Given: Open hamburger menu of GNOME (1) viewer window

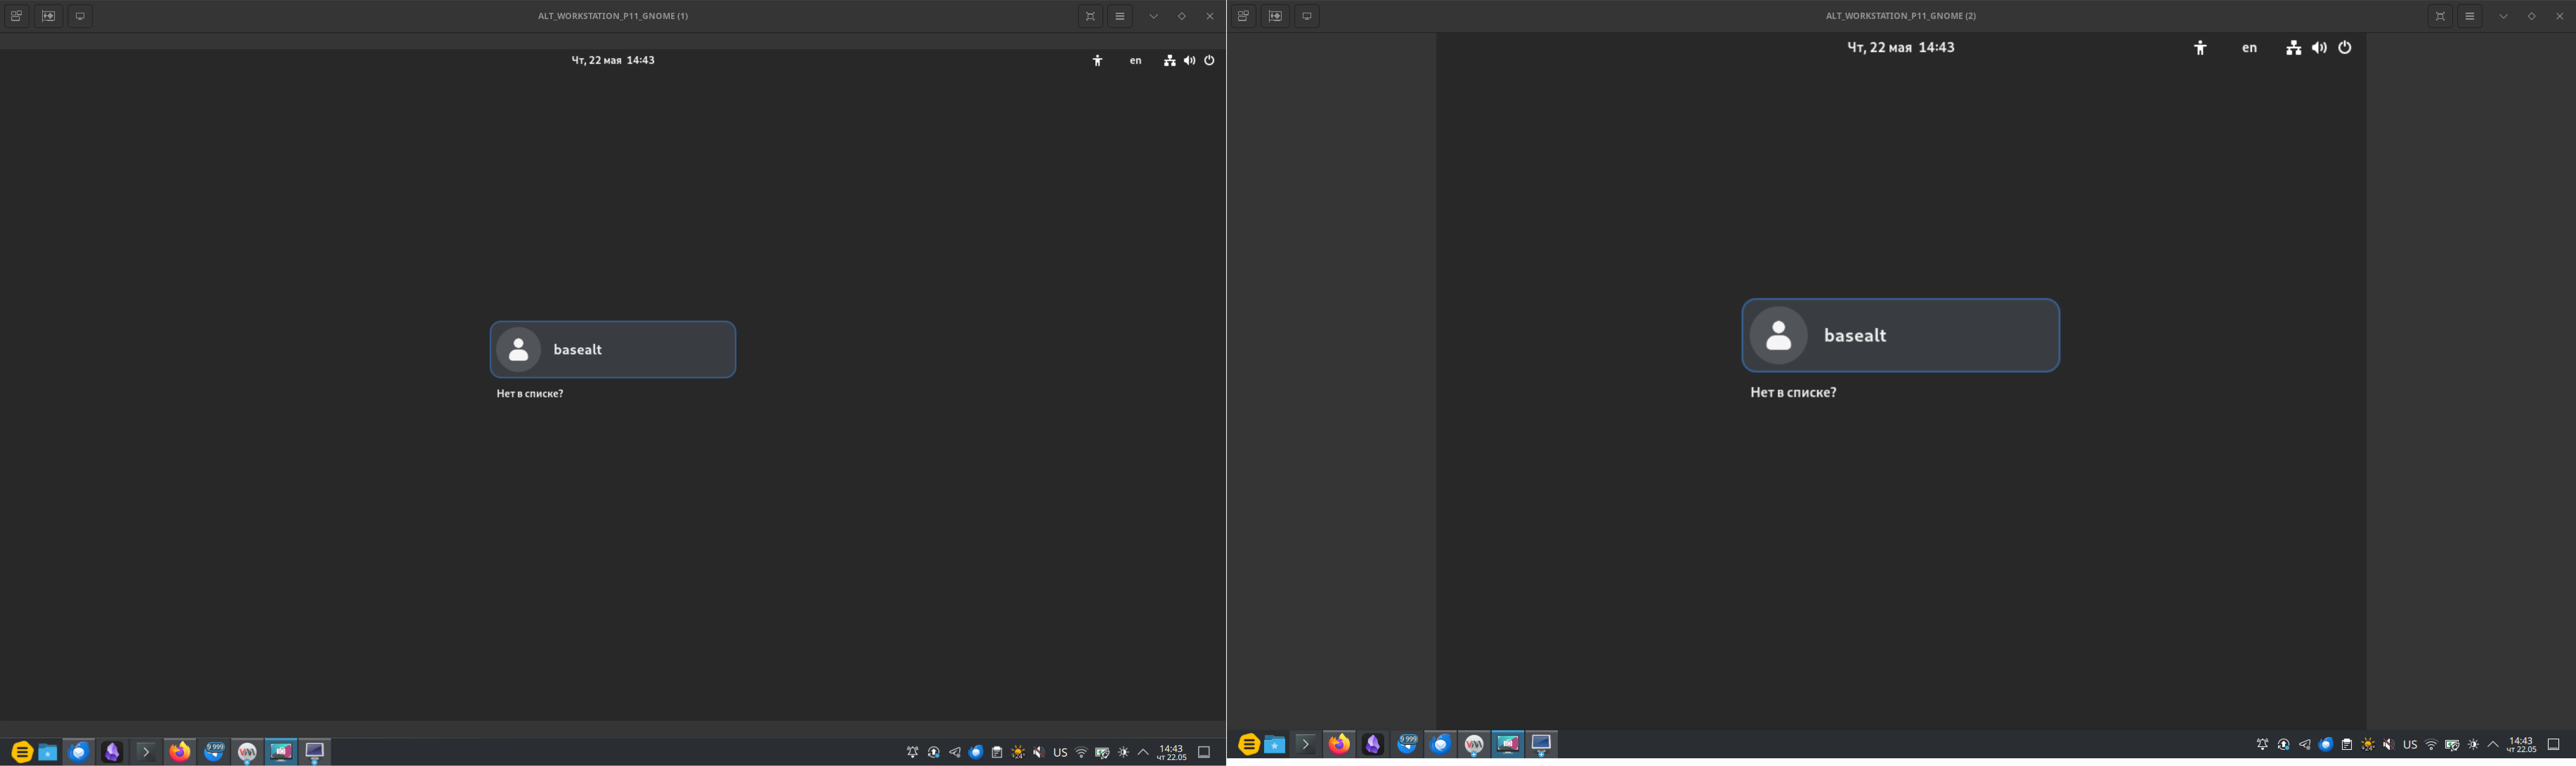Looking at the screenshot, I should [x=1120, y=16].
